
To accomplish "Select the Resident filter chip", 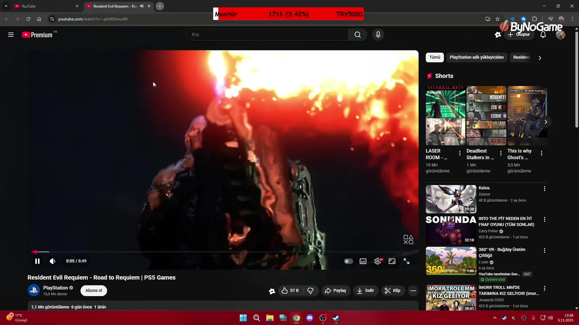I will (x=521, y=57).
